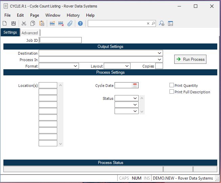Open the Process In dropdown list
This screenshot has width=221, height=183.
pyautogui.click(x=159, y=60)
